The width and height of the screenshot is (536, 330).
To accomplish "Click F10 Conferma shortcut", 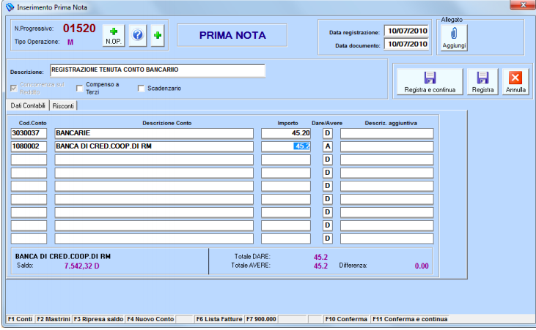I will [x=346, y=319].
